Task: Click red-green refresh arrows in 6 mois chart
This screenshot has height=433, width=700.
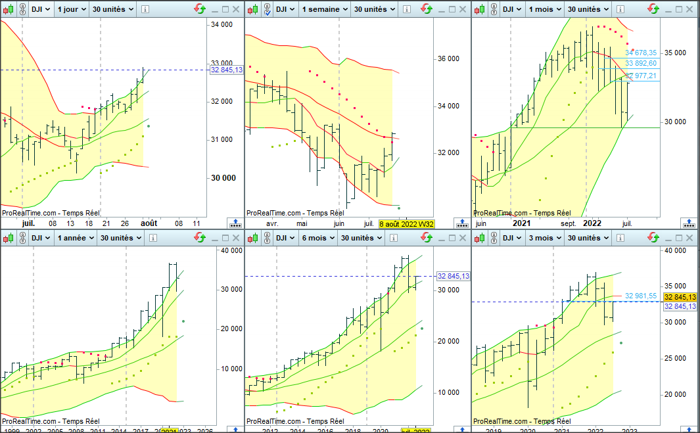Action: [x=427, y=238]
